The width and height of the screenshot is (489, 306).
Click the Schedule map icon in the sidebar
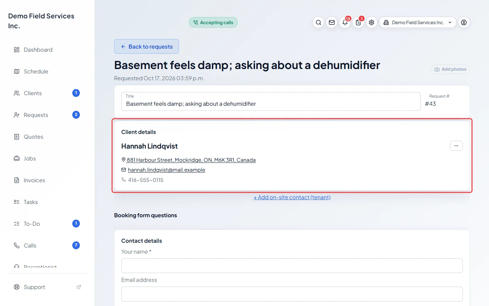17,71
